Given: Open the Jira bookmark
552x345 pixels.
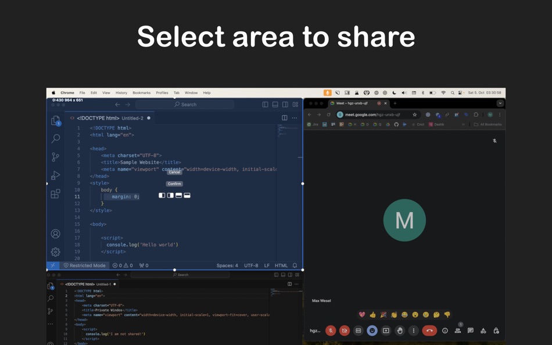Looking at the screenshot, I should click(x=313, y=125).
